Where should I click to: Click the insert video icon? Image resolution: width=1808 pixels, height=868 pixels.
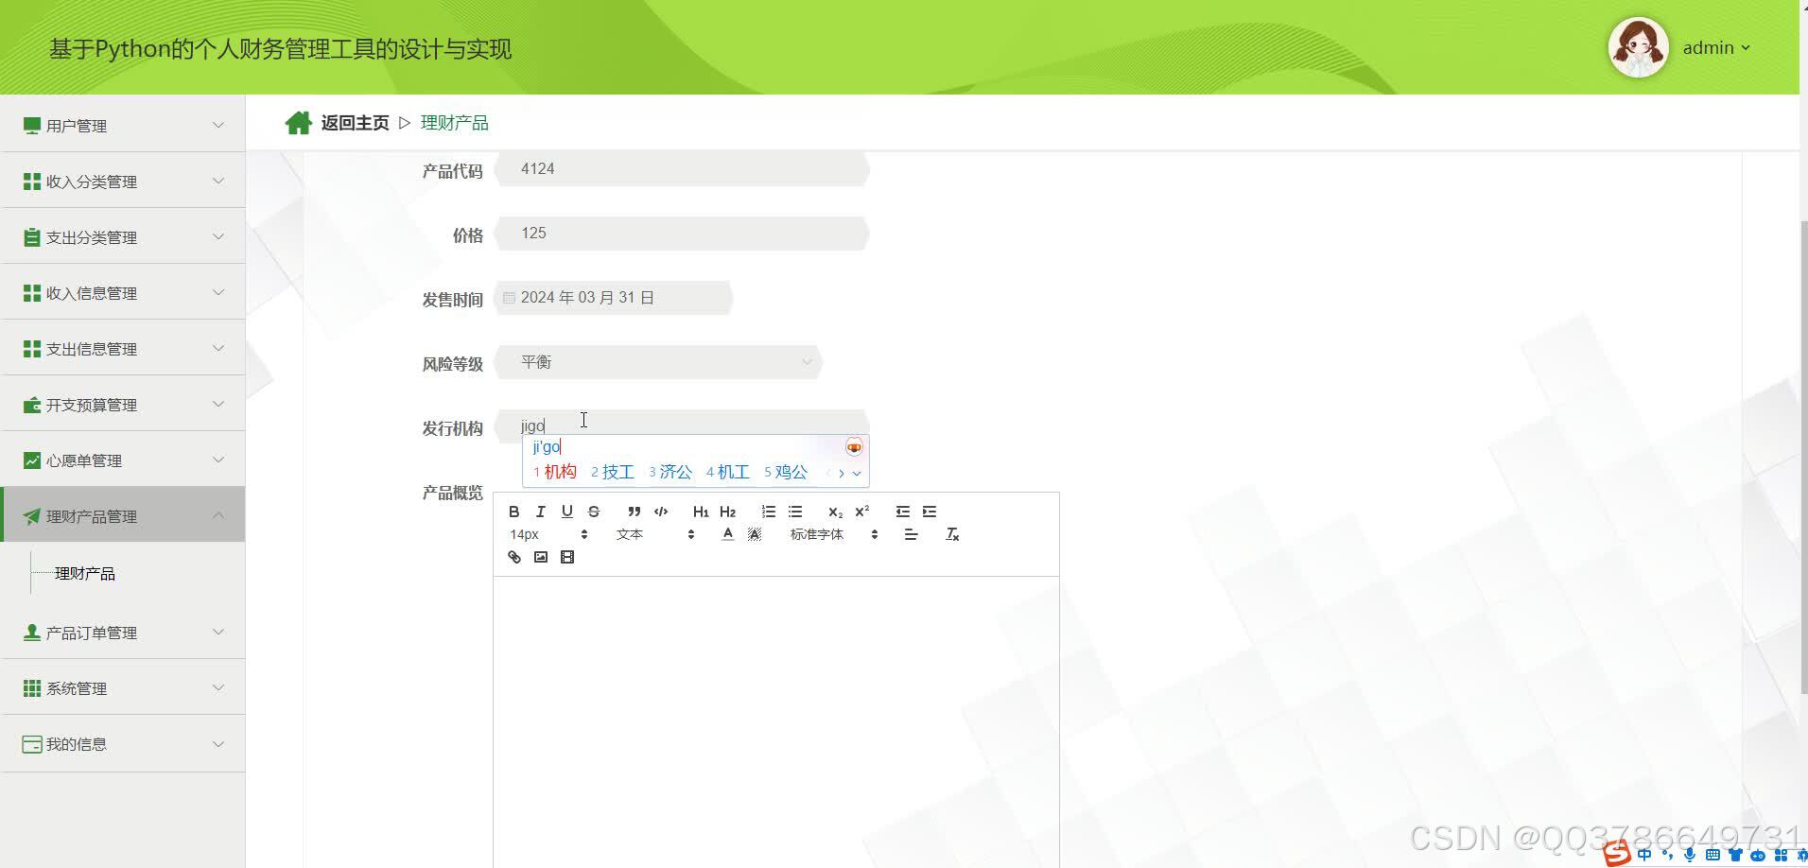tap(566, 557)
